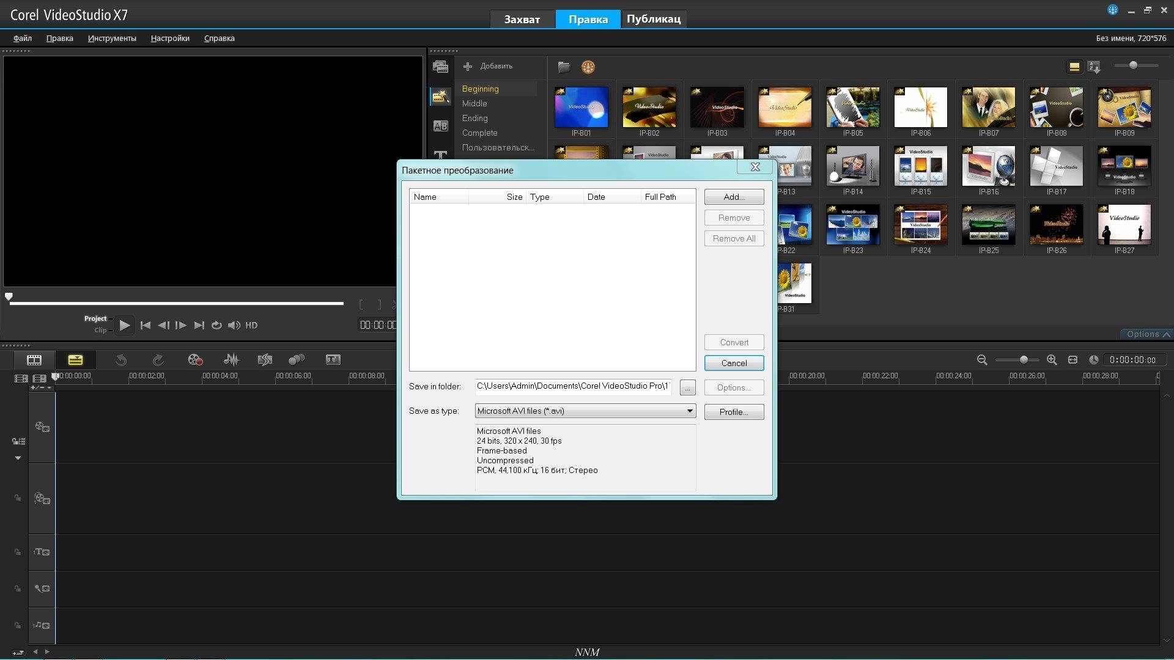This screenshot has height=660, width=1174.
Task: Select the Instant Project library icon
Action: [440, 96]
